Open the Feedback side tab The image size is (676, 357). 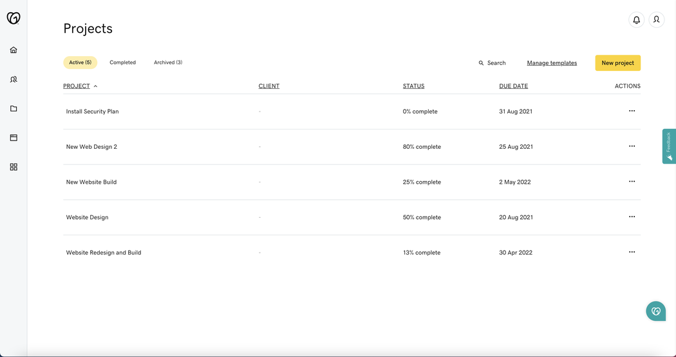coord(669,146)
